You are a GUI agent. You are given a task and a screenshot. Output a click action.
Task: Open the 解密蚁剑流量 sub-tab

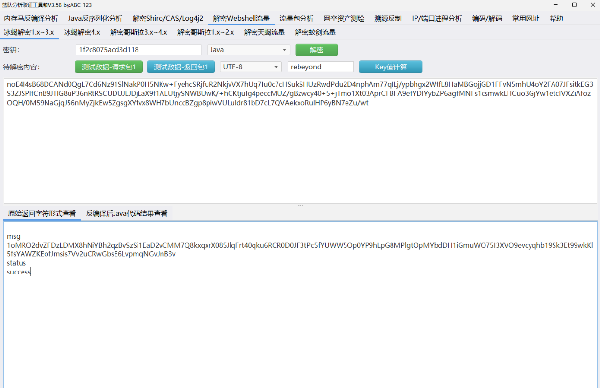[315, 32]
